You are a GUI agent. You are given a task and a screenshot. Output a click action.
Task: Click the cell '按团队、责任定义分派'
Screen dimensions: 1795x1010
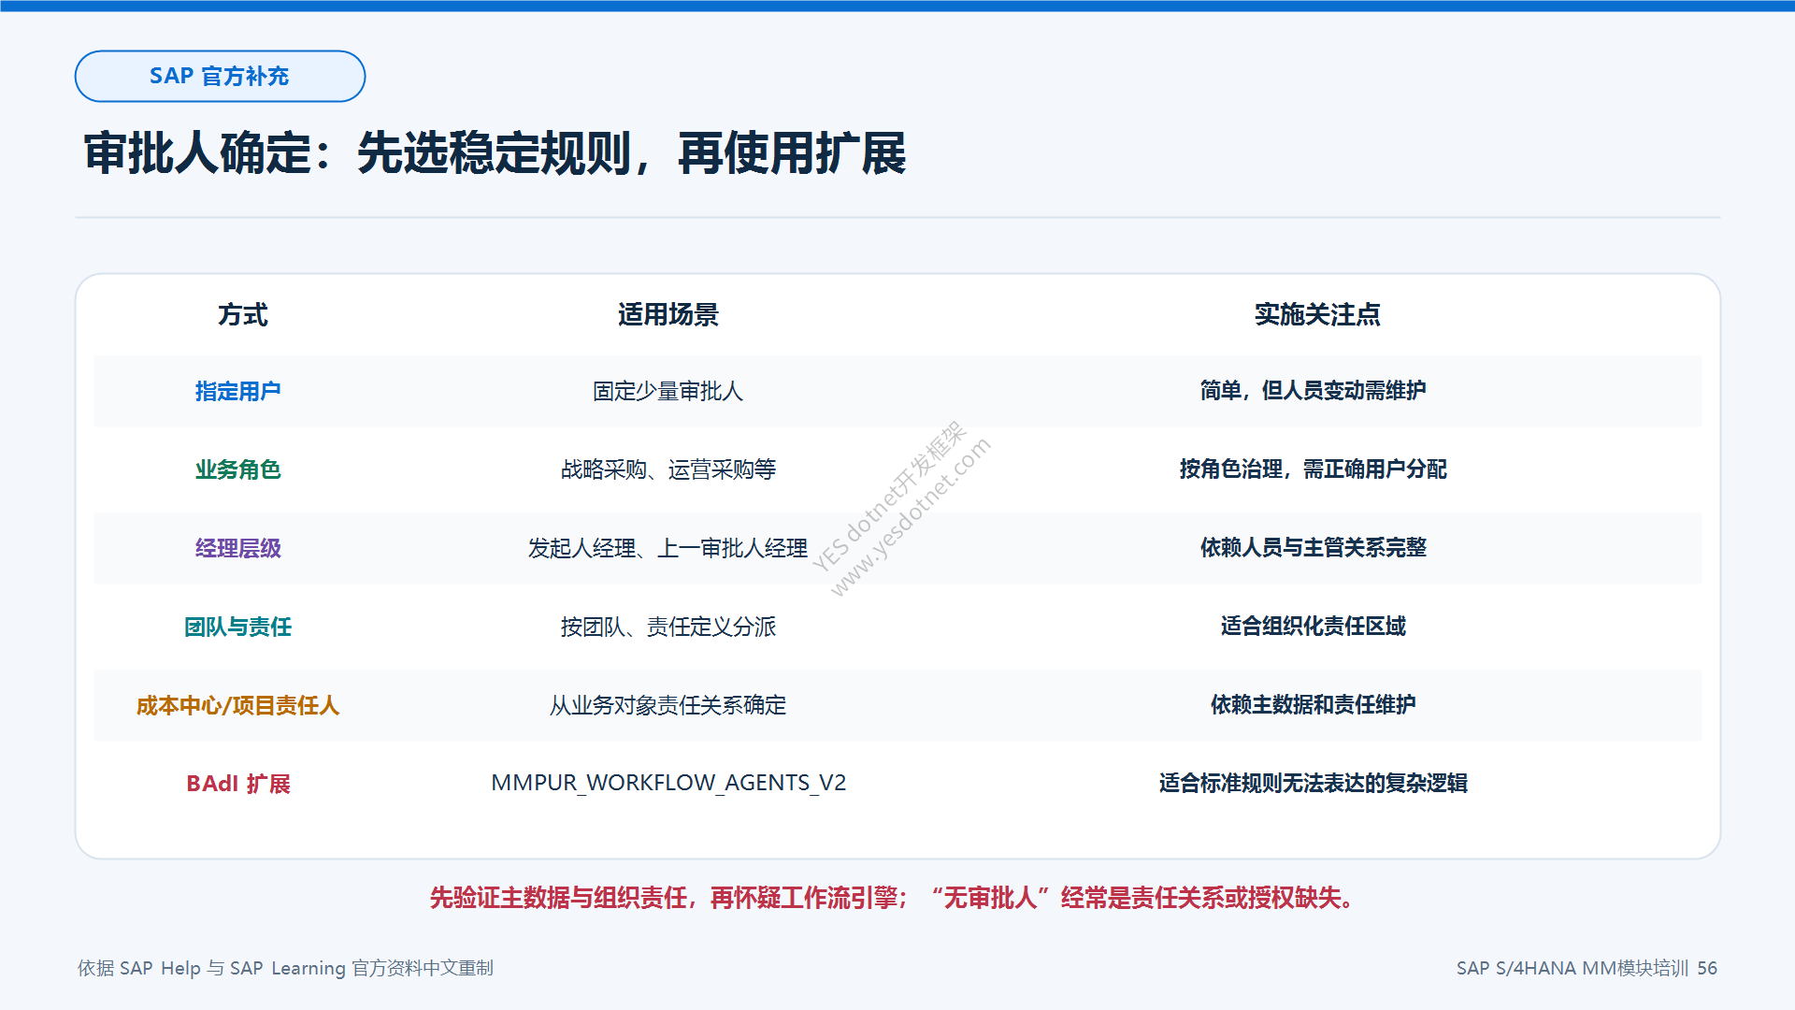click(668, 627)
